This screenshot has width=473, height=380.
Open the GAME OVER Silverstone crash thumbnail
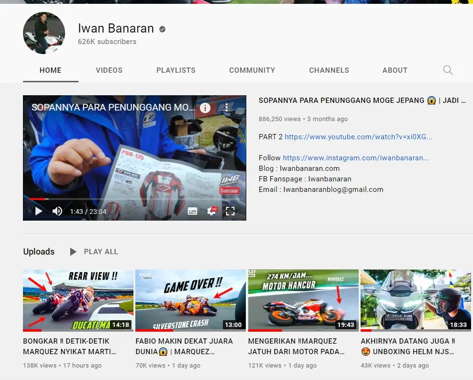point(191,301)
